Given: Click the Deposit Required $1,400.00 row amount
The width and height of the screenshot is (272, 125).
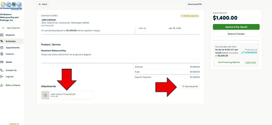Looking at the screenshot, I should pyautogui.click(x=195, y=77).
